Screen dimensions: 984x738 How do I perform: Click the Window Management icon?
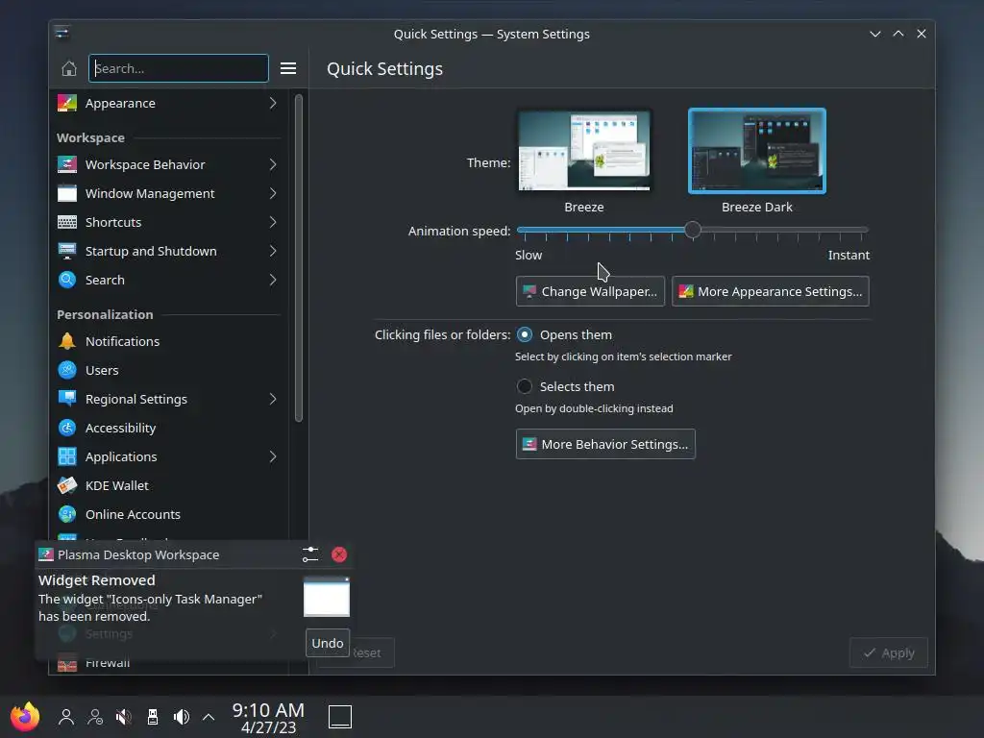[x=67, y=193]
